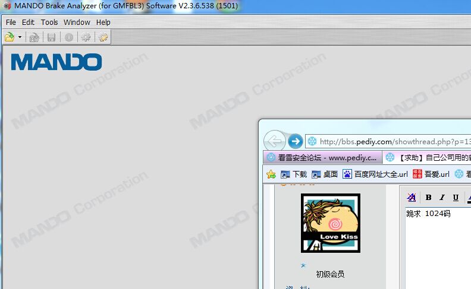Go back in the browser window

point(275,141)
